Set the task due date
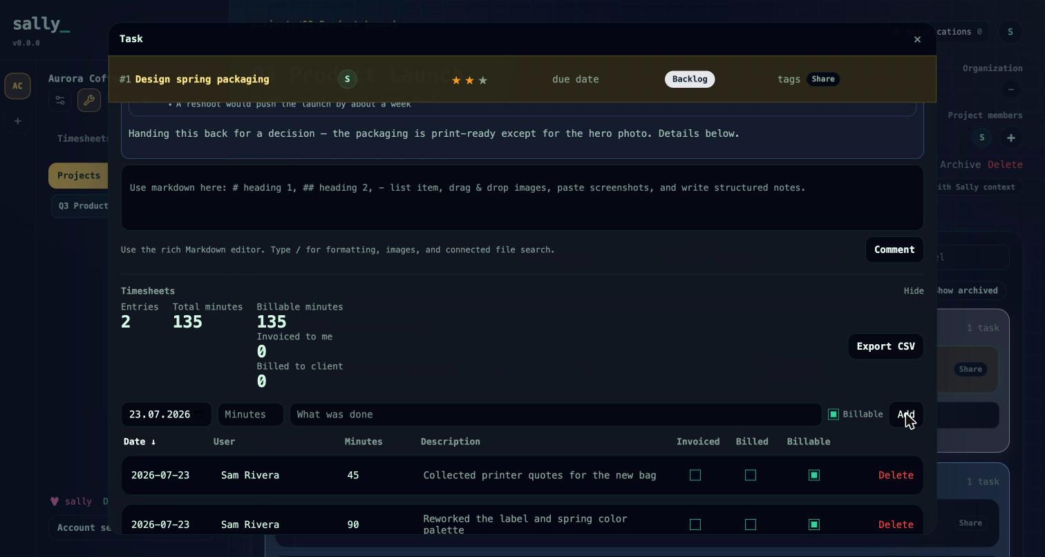 click(x=575, y=79)
